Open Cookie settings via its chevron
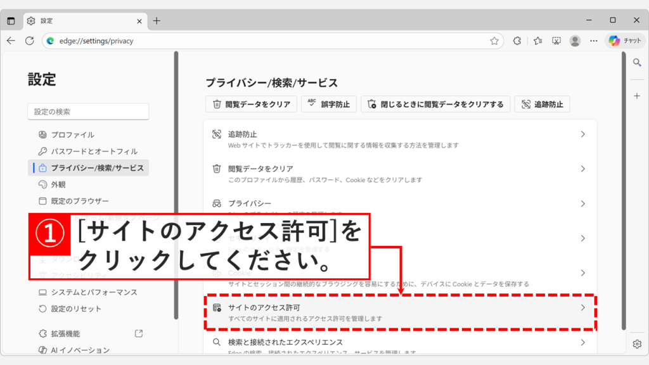 [582, 273]
